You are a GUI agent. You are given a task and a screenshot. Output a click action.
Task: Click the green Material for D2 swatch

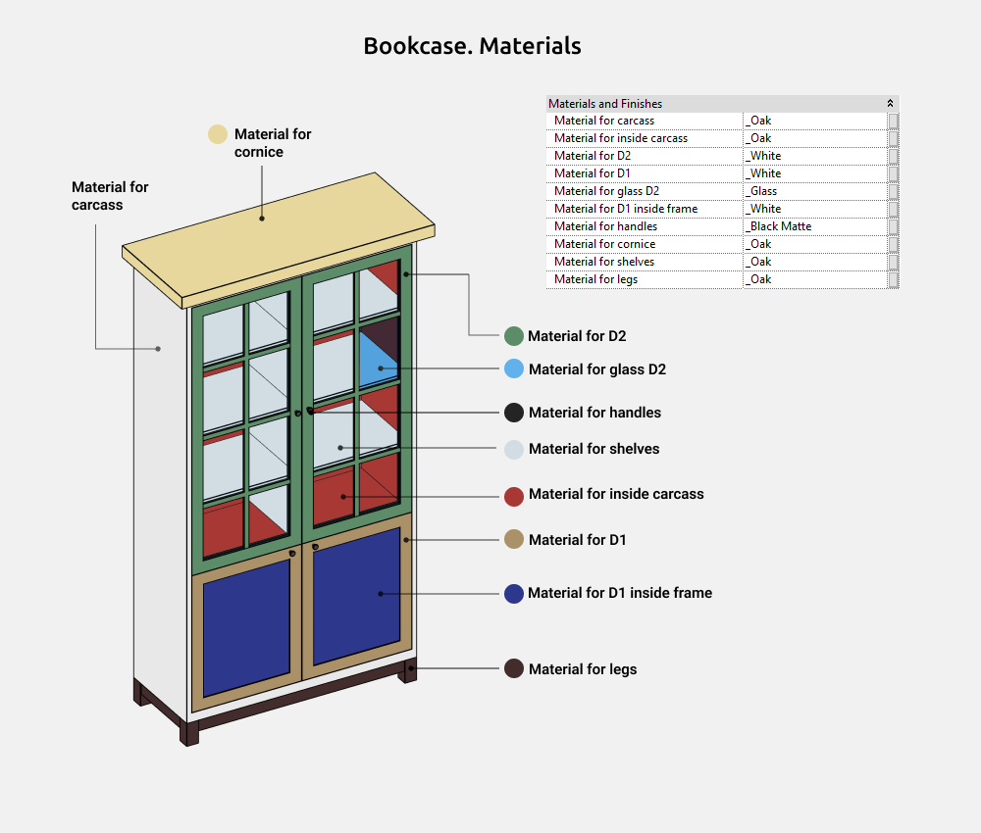[514, 336]
